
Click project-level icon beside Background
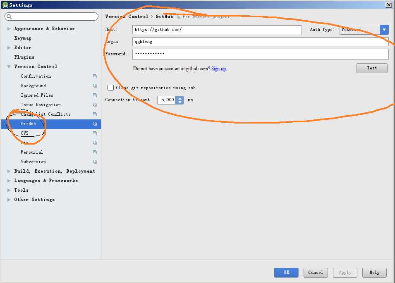click(95, 86)
